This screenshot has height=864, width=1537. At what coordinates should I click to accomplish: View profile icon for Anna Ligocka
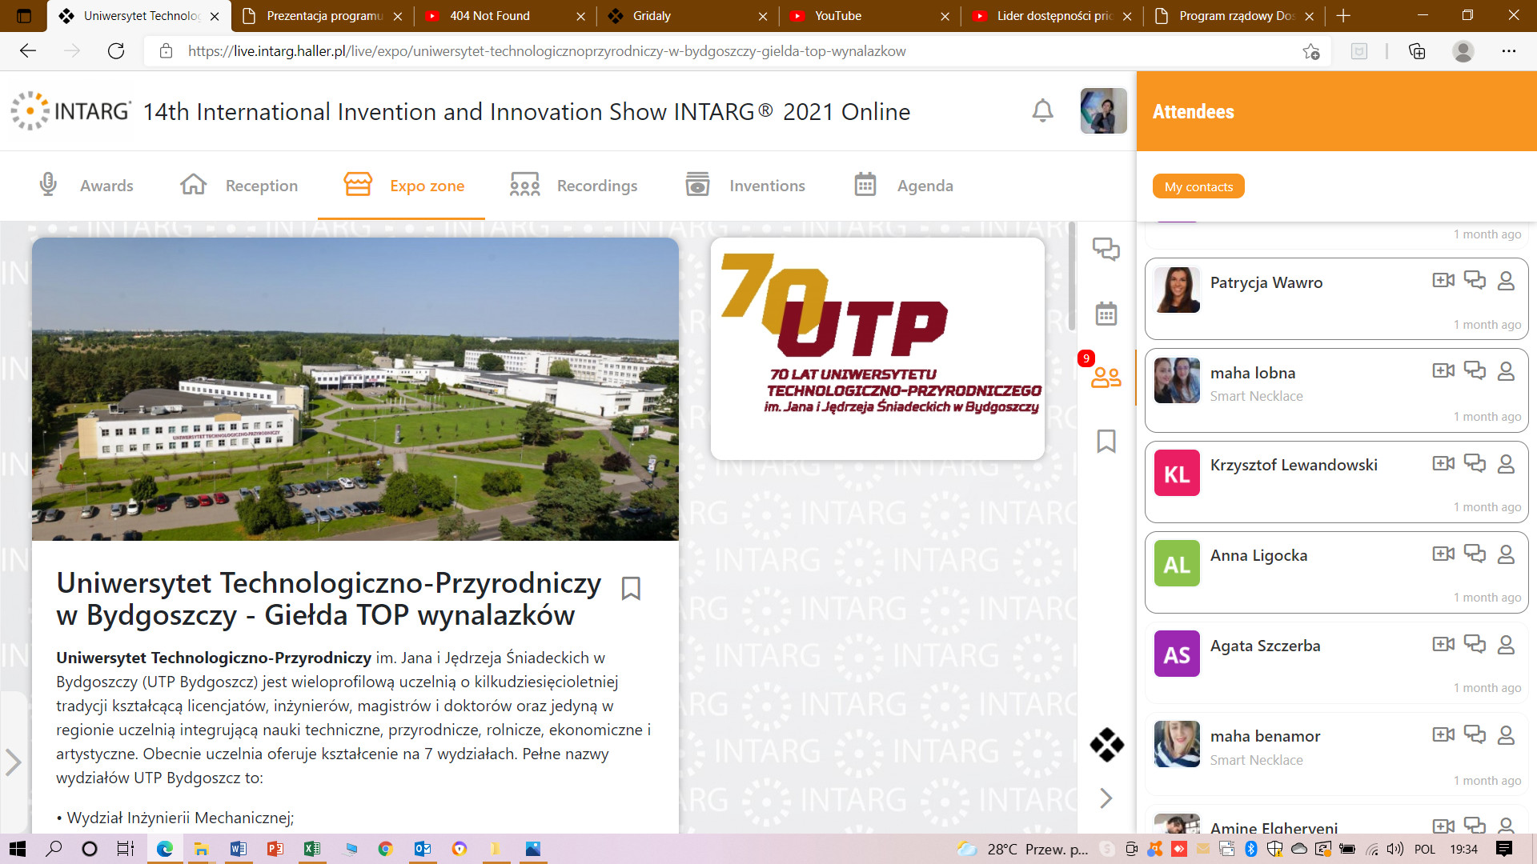point(1506,554)
